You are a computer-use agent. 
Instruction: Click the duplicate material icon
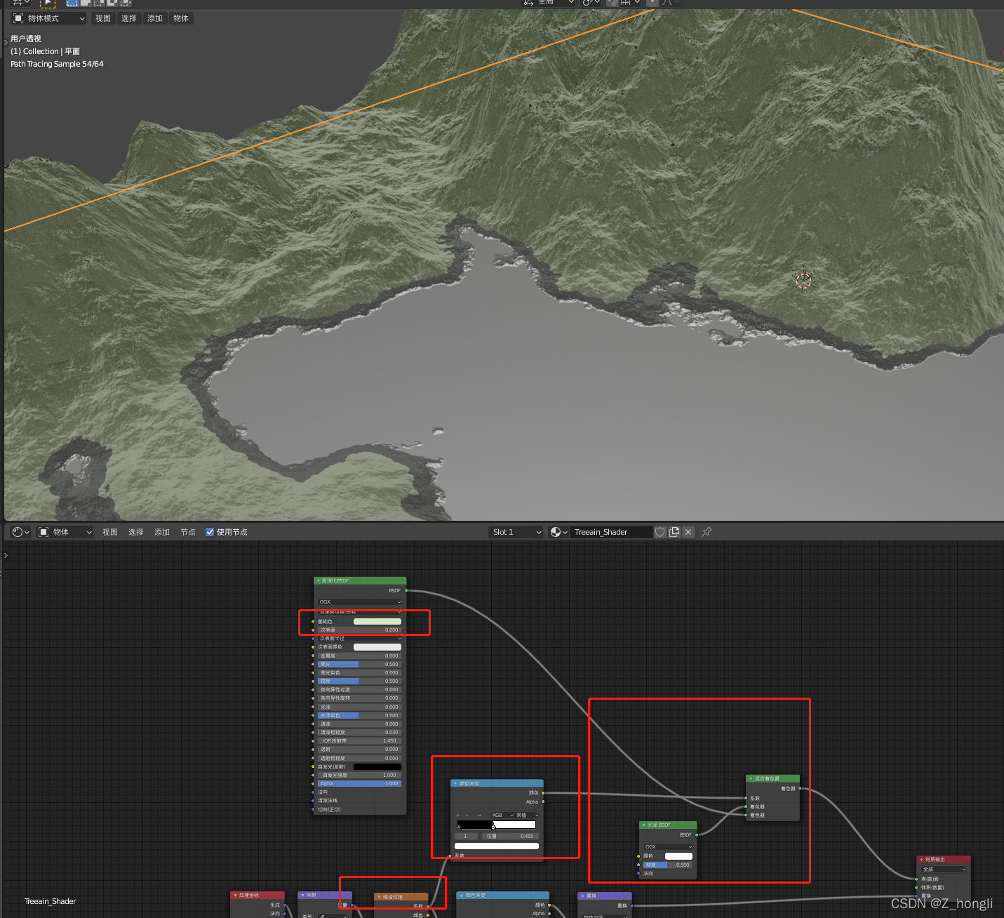click(x=674, y=532)
